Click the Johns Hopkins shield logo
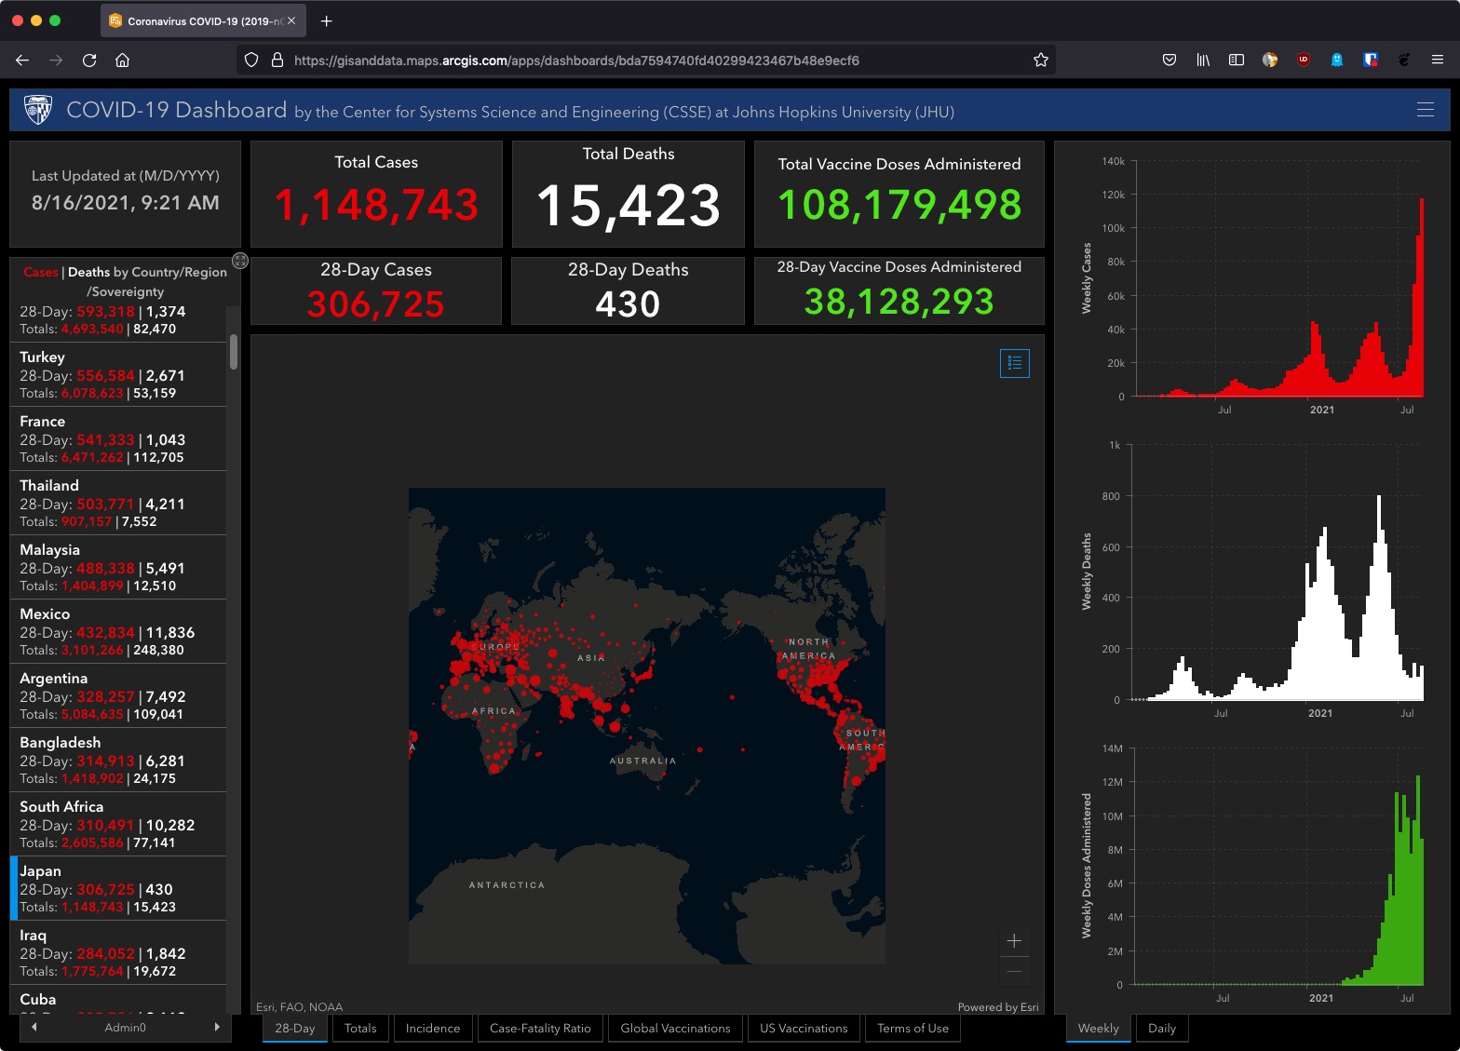1460x1051 pixels. pyautogui.click(x=38, y=110)
